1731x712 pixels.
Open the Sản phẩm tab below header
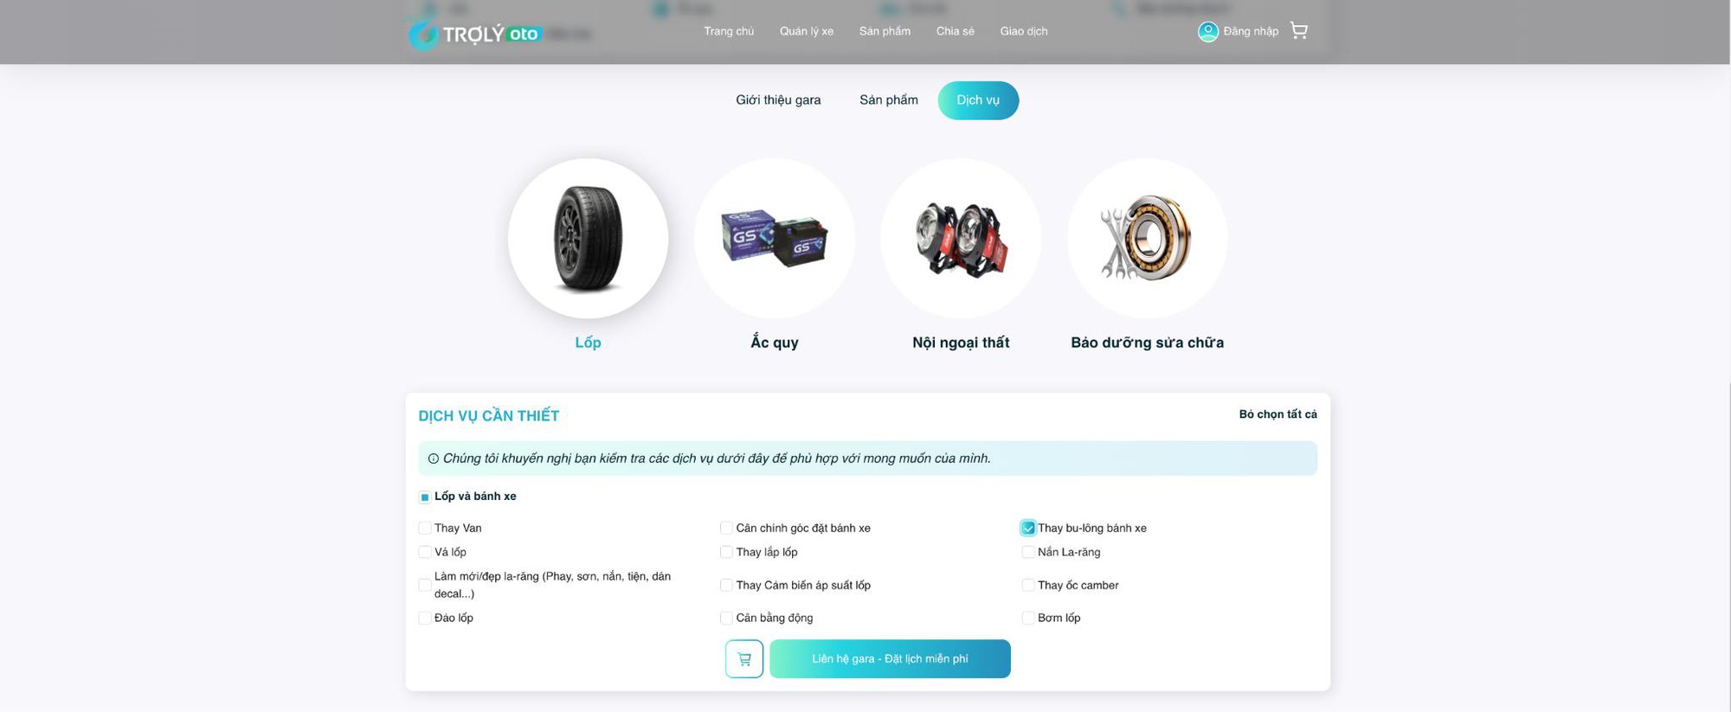tap(889, 100)
